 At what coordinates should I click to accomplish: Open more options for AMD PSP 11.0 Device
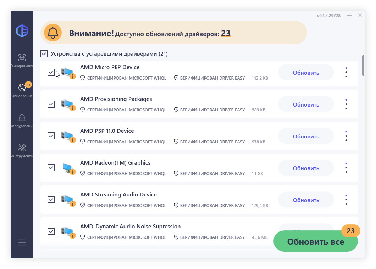pos(346,136)
